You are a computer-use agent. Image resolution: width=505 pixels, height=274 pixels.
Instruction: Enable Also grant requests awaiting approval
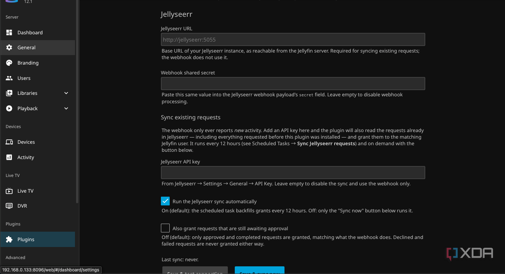point(165,228)
